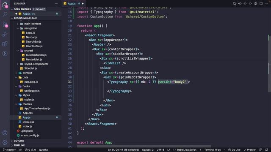Open styles.js file
Screen dimensions: 271x152
click(x=29, y=100)
